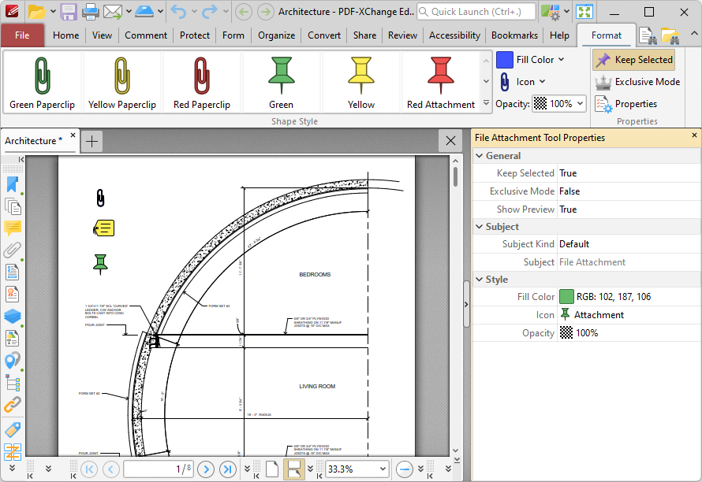Select the Yellow Paperclip style
Screen dimensions: 702x482
click(121, 81)
